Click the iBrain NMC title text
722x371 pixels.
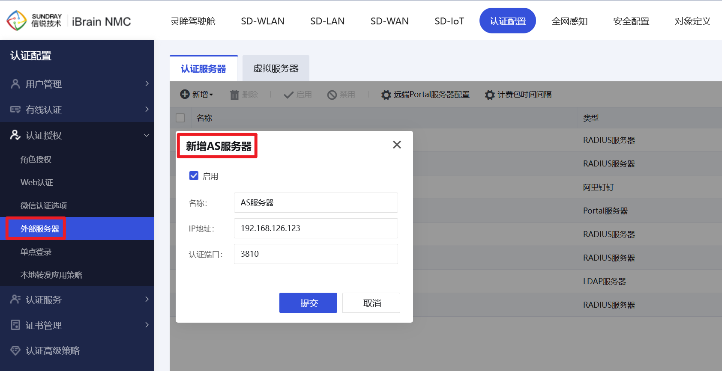pos(101,21)
